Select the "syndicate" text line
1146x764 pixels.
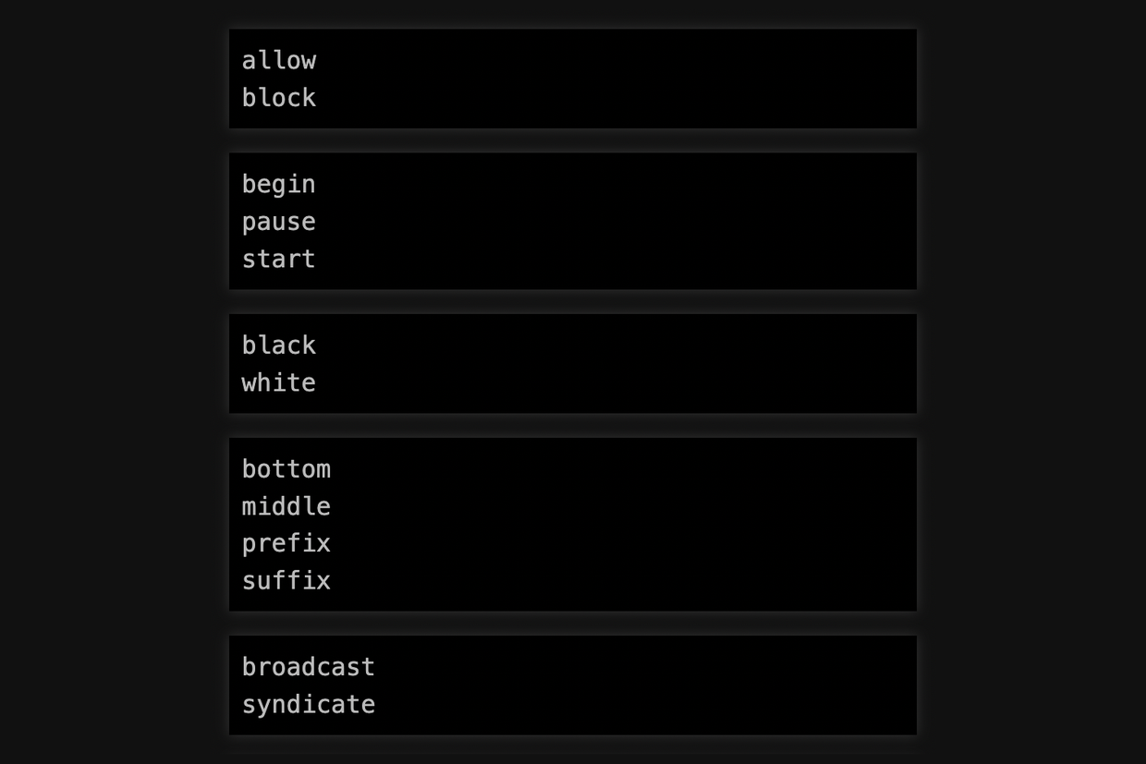click(308, 704)
